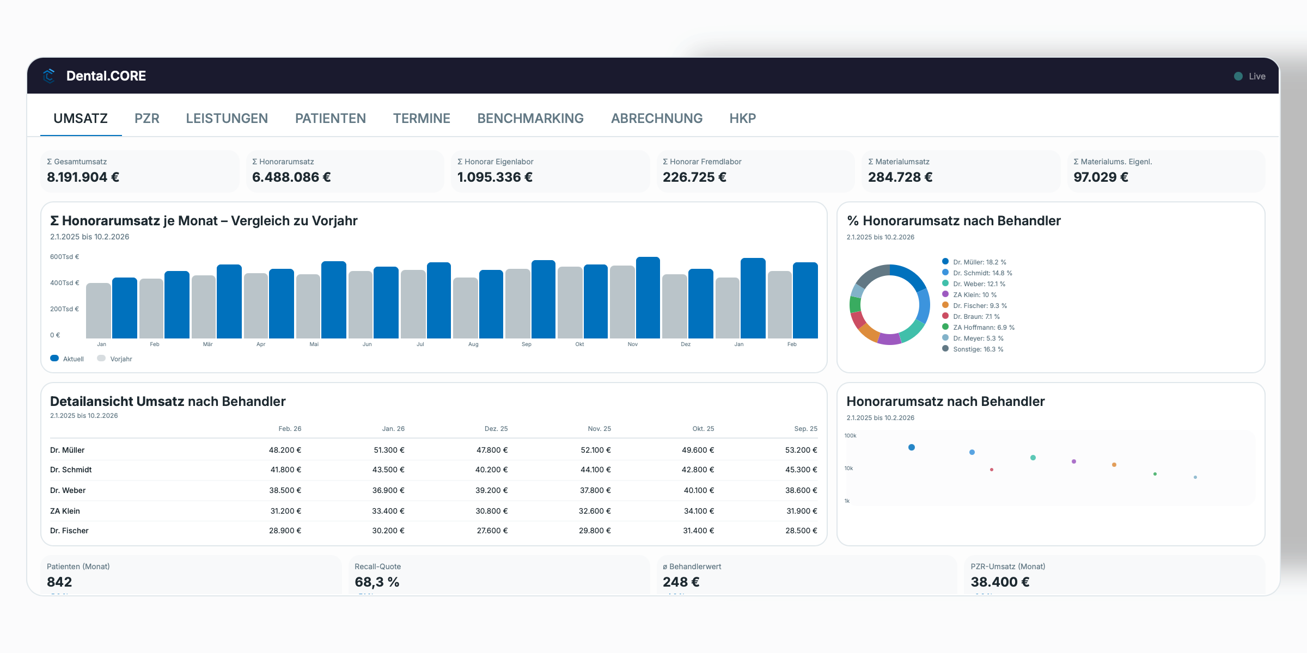
Task: Toggle the Vorjahr legend entry
Action: coord(114,359)
